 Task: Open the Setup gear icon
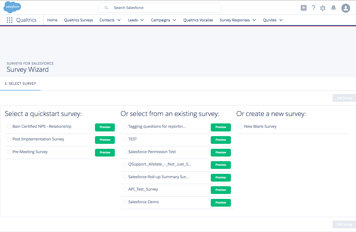coord(323,8)
